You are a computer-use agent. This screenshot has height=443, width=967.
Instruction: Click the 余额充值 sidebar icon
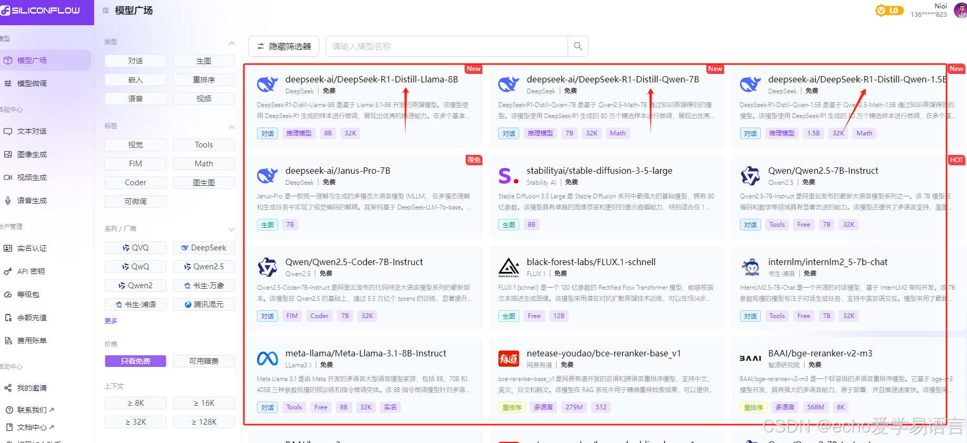click(x=8, y=318)
